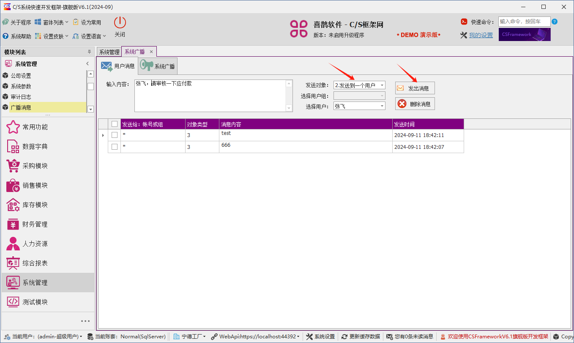
Task: Collapse the 系统管理 module header
Action: [87, 64]
